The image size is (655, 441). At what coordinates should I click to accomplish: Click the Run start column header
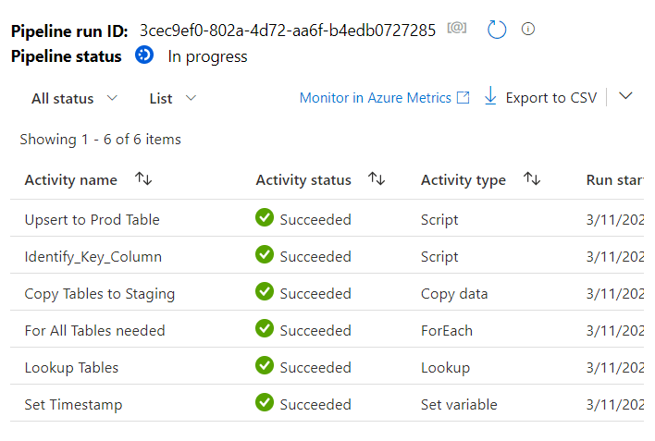tap(614, 179)
